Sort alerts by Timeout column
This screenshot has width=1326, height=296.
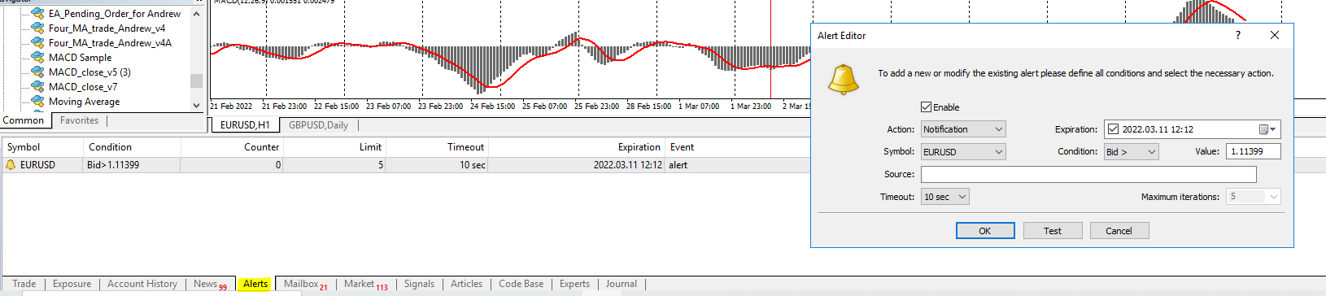437,147
